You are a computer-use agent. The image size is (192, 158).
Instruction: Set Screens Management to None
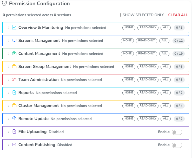[127, 41]
